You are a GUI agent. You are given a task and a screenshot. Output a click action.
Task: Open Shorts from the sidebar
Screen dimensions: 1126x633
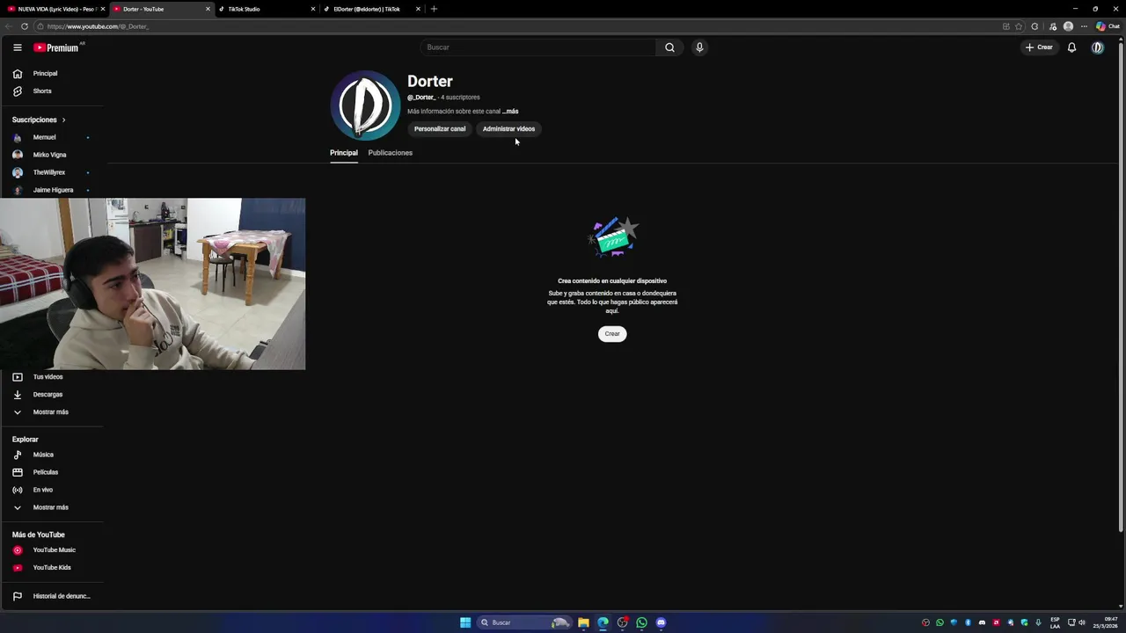point(53,91)
